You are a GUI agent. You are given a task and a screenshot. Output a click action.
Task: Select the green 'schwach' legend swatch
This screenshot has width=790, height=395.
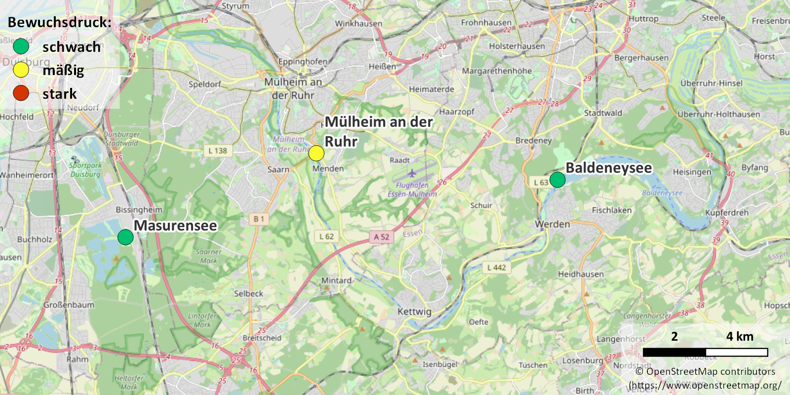tap(21, 46)
